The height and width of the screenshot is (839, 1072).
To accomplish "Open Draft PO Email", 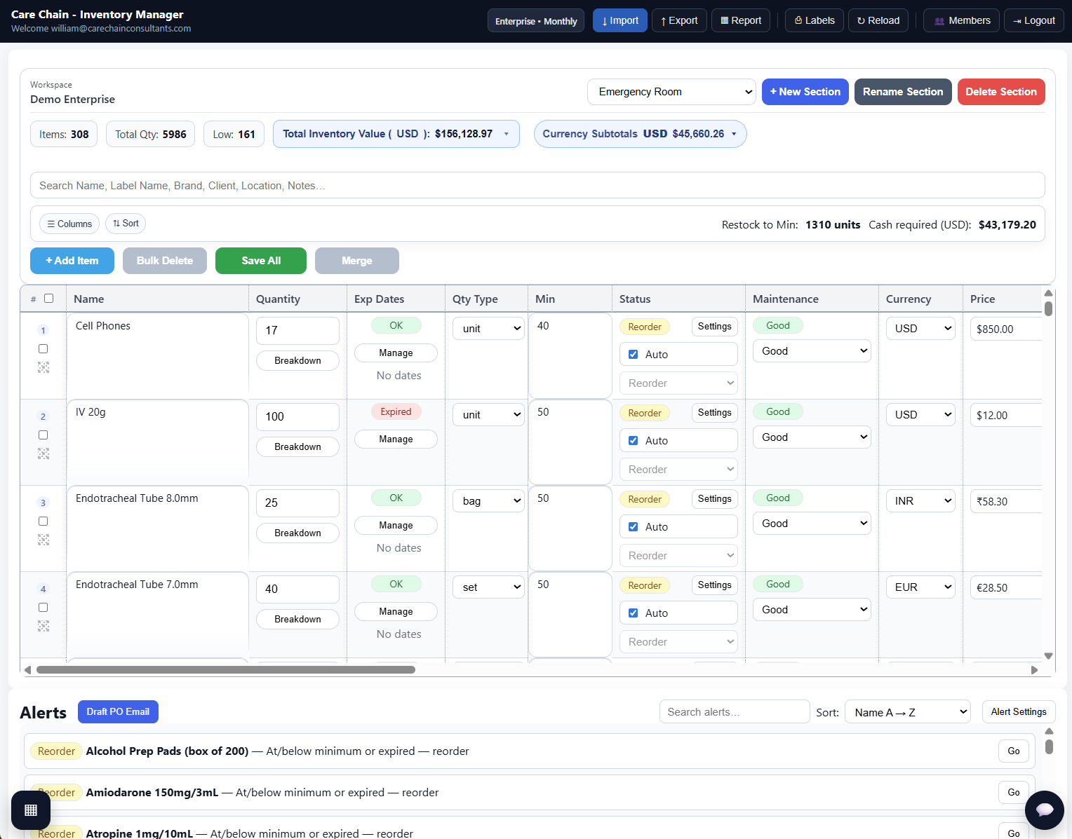I will pos(118,711).
